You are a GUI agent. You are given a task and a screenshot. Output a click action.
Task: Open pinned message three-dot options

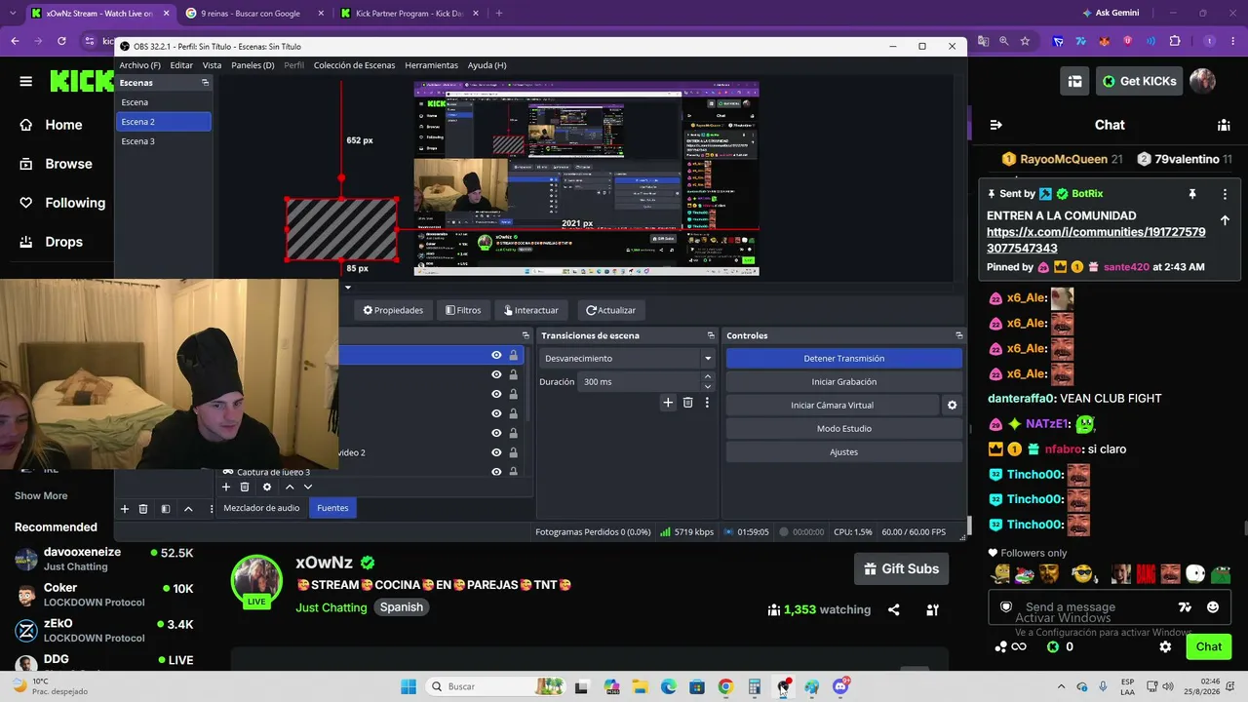tap(1225, 194)
